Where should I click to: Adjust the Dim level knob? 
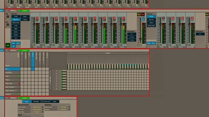coord(8,25)
